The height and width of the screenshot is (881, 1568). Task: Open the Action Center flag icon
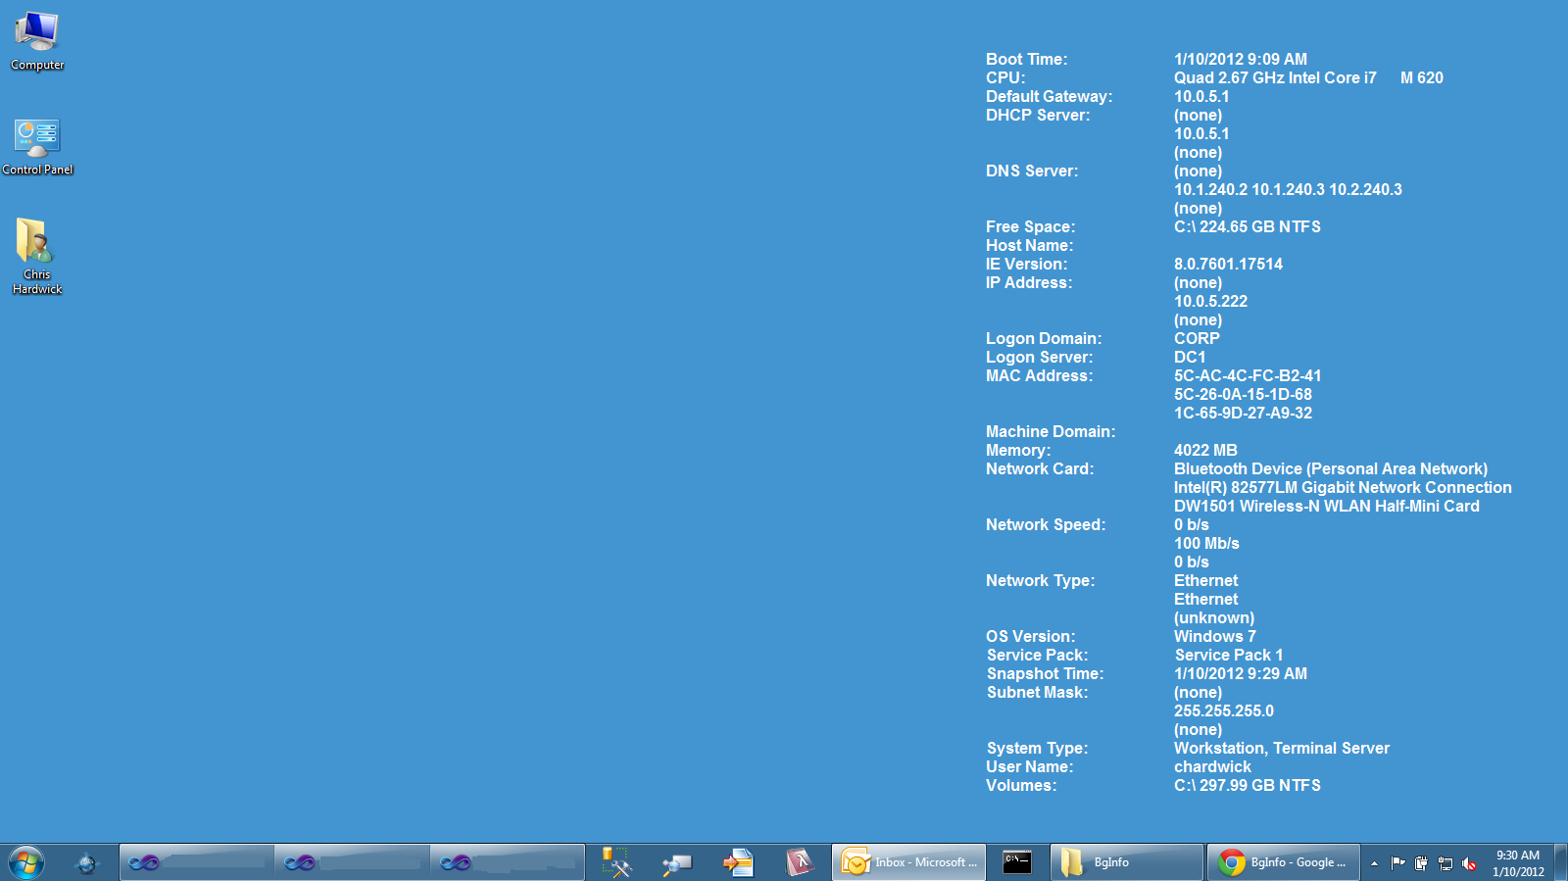[x=1397, y=863]
